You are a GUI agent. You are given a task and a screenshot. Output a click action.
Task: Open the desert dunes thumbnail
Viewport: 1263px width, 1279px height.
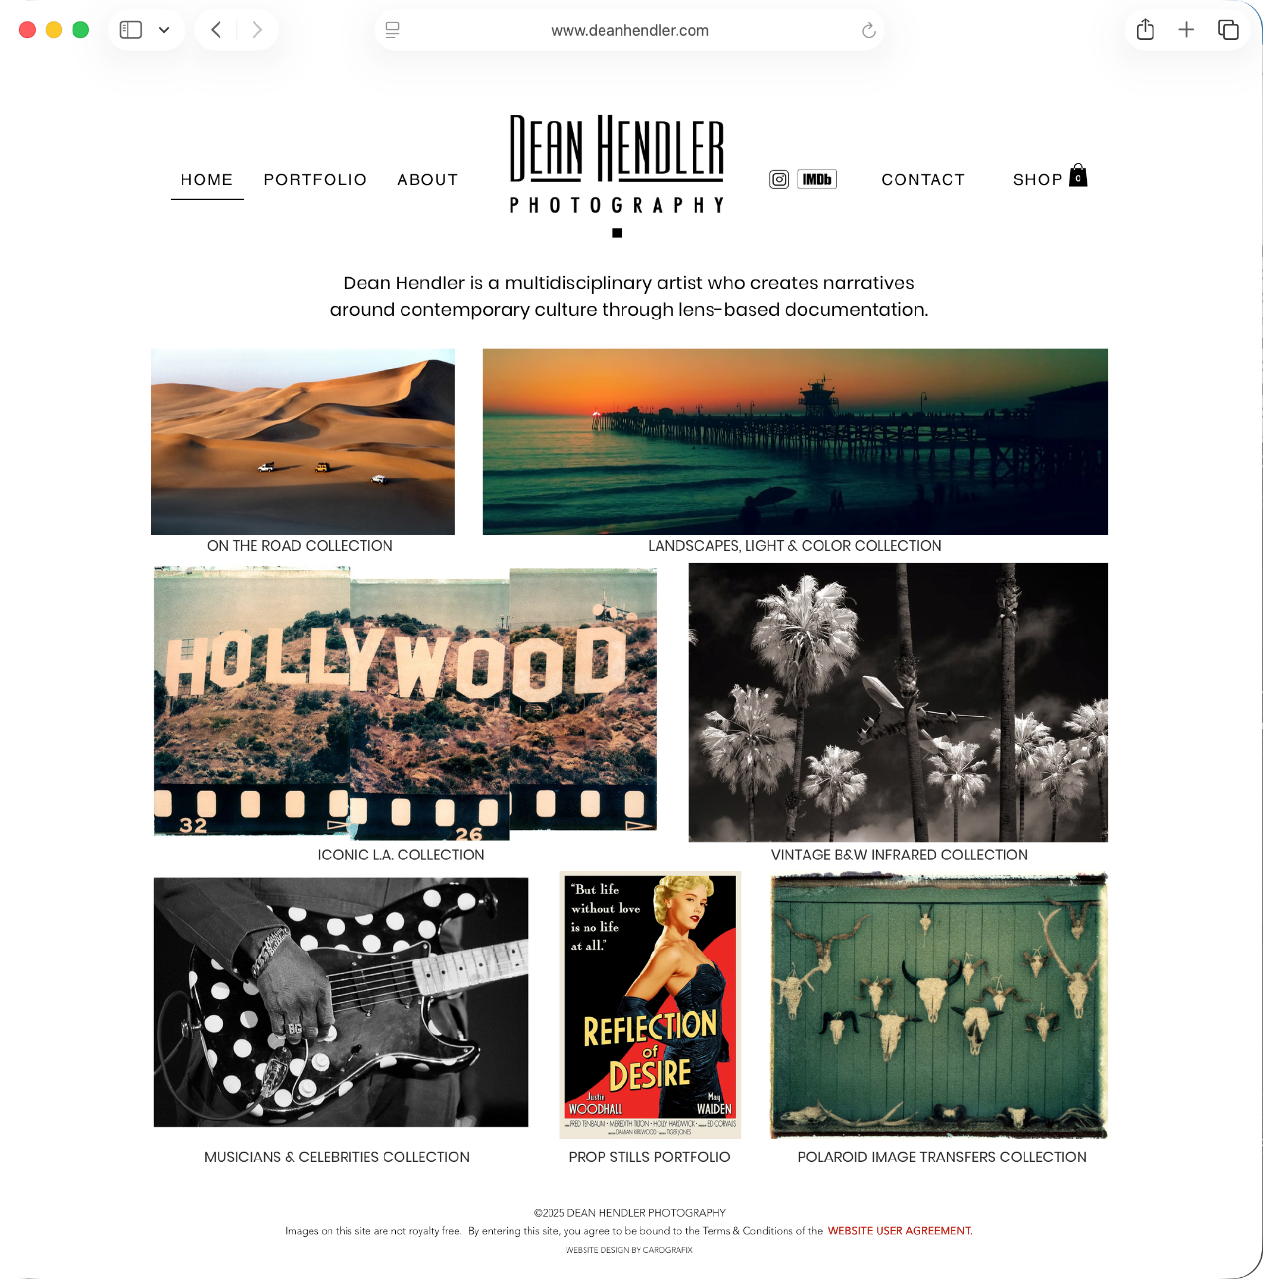click(303, 441)
